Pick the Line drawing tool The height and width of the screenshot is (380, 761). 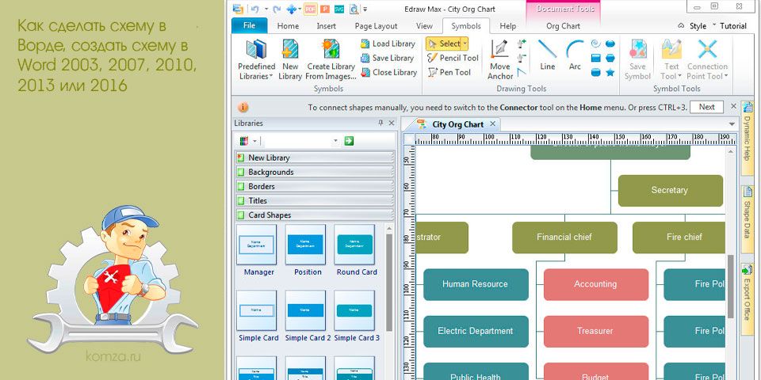click(547, 55)
